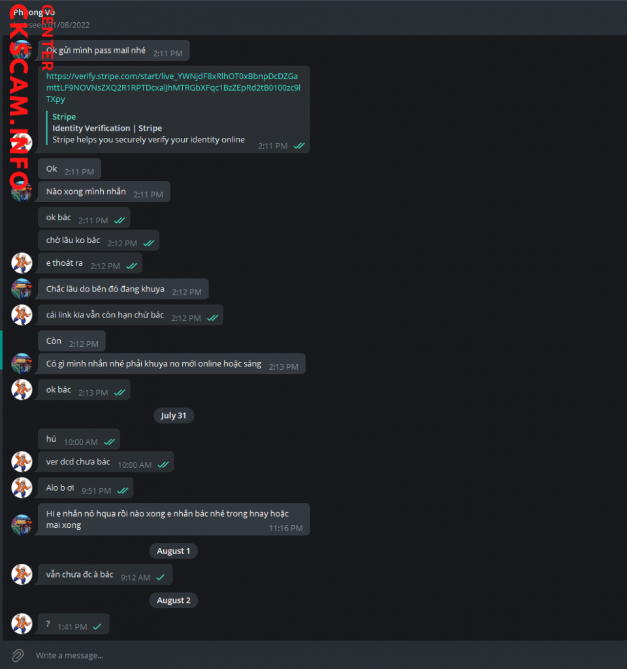This screenshot has width=627, height=669.
Task: Click avatar next to 'Hi e nhắn nó hqua' message
Action: coord(22,525)
